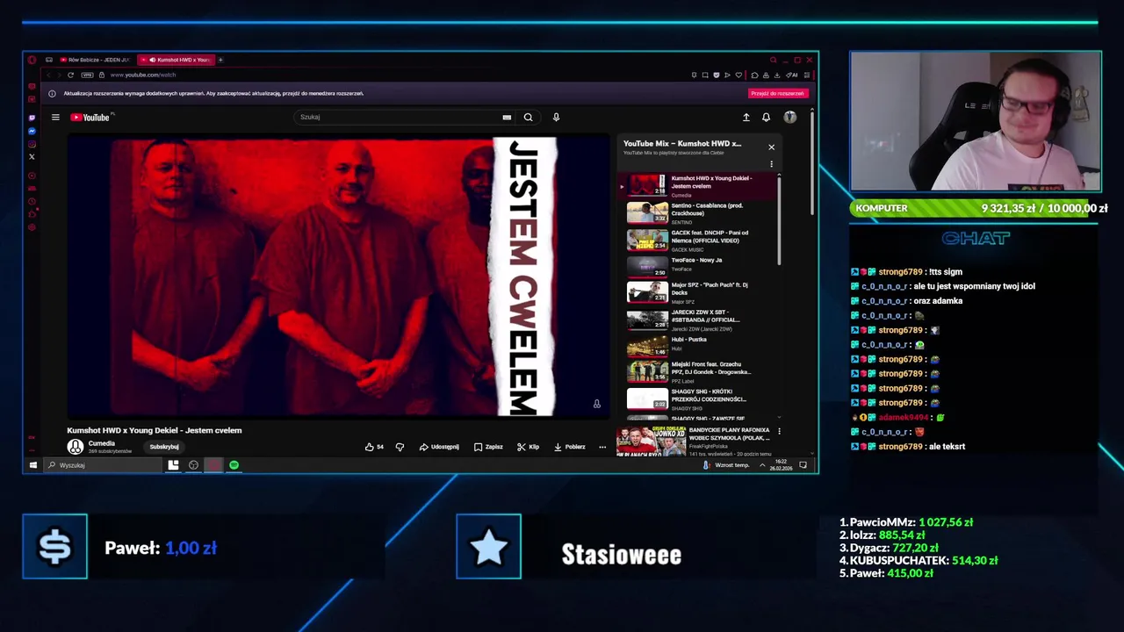Go back with the browser back arrow

(x=48, y=75)
